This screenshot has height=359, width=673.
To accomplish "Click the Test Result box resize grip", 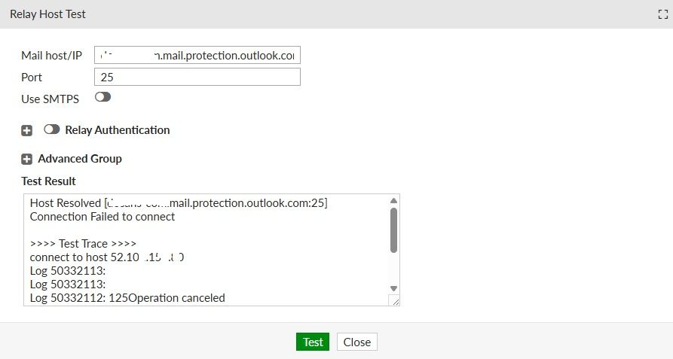I will (x=393, y=300).
